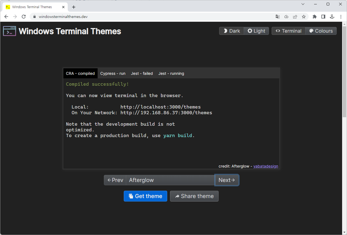Minimize the browser window
The image size is (347, 235).
pos(315,4)
